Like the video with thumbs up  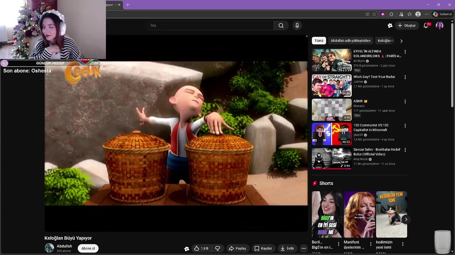pyautogui.click(x=201, y=249)
